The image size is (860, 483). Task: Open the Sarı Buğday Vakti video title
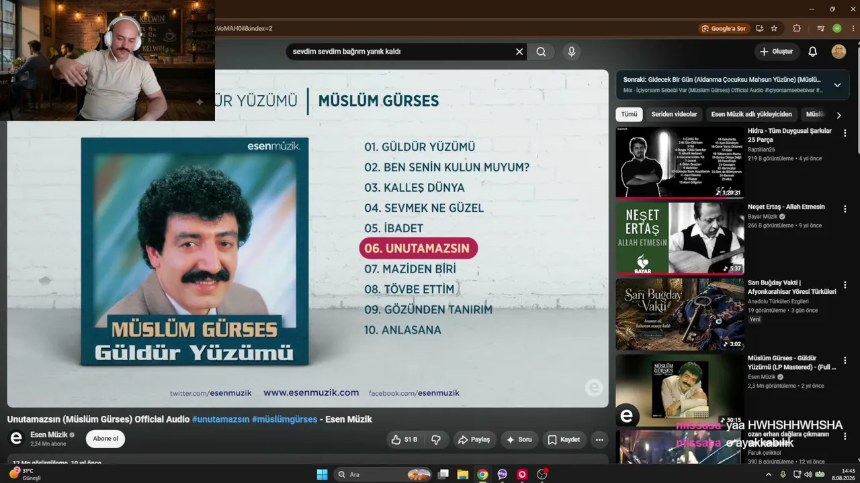point(792,287)
